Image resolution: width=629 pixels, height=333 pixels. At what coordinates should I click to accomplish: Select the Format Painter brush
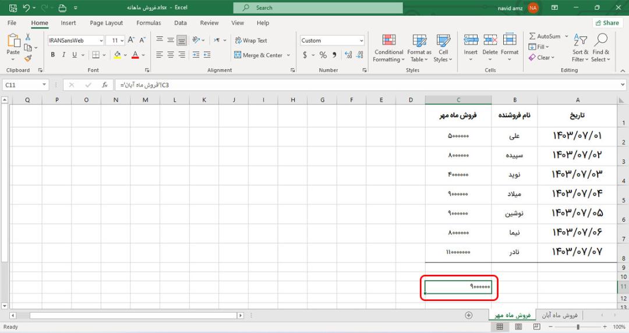pyautogui.click(x=28, y=59)
